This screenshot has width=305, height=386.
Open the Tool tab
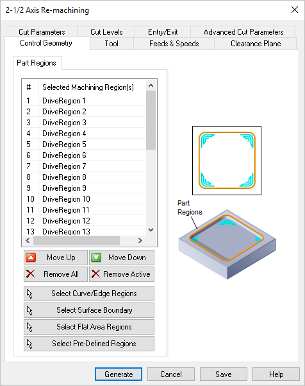click(111, 44)
